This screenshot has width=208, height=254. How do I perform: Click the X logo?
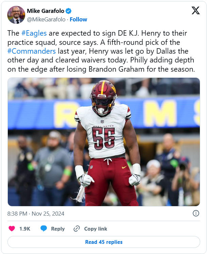click(x=195, y=11)
